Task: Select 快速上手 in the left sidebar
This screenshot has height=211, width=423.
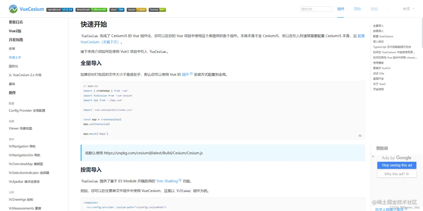Action: coord(15,57)
